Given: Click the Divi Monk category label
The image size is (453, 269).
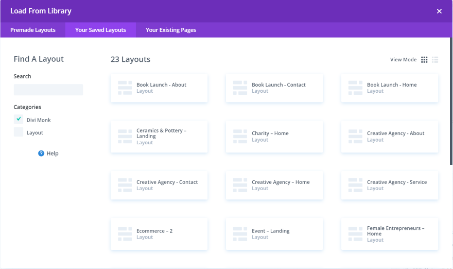Looking at the screenshot, I should coord(39,120).
